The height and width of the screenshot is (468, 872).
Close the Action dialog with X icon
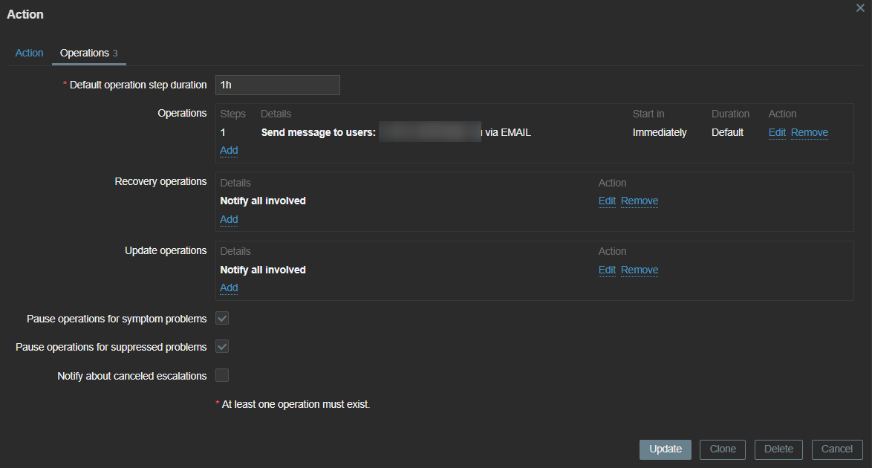(860, 7)
